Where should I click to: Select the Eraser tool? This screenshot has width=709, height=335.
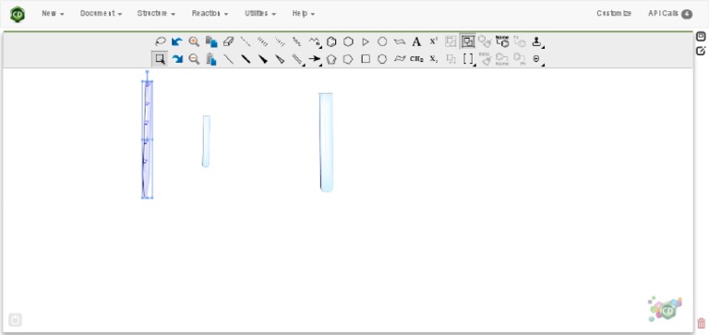[x=229, y=42]
